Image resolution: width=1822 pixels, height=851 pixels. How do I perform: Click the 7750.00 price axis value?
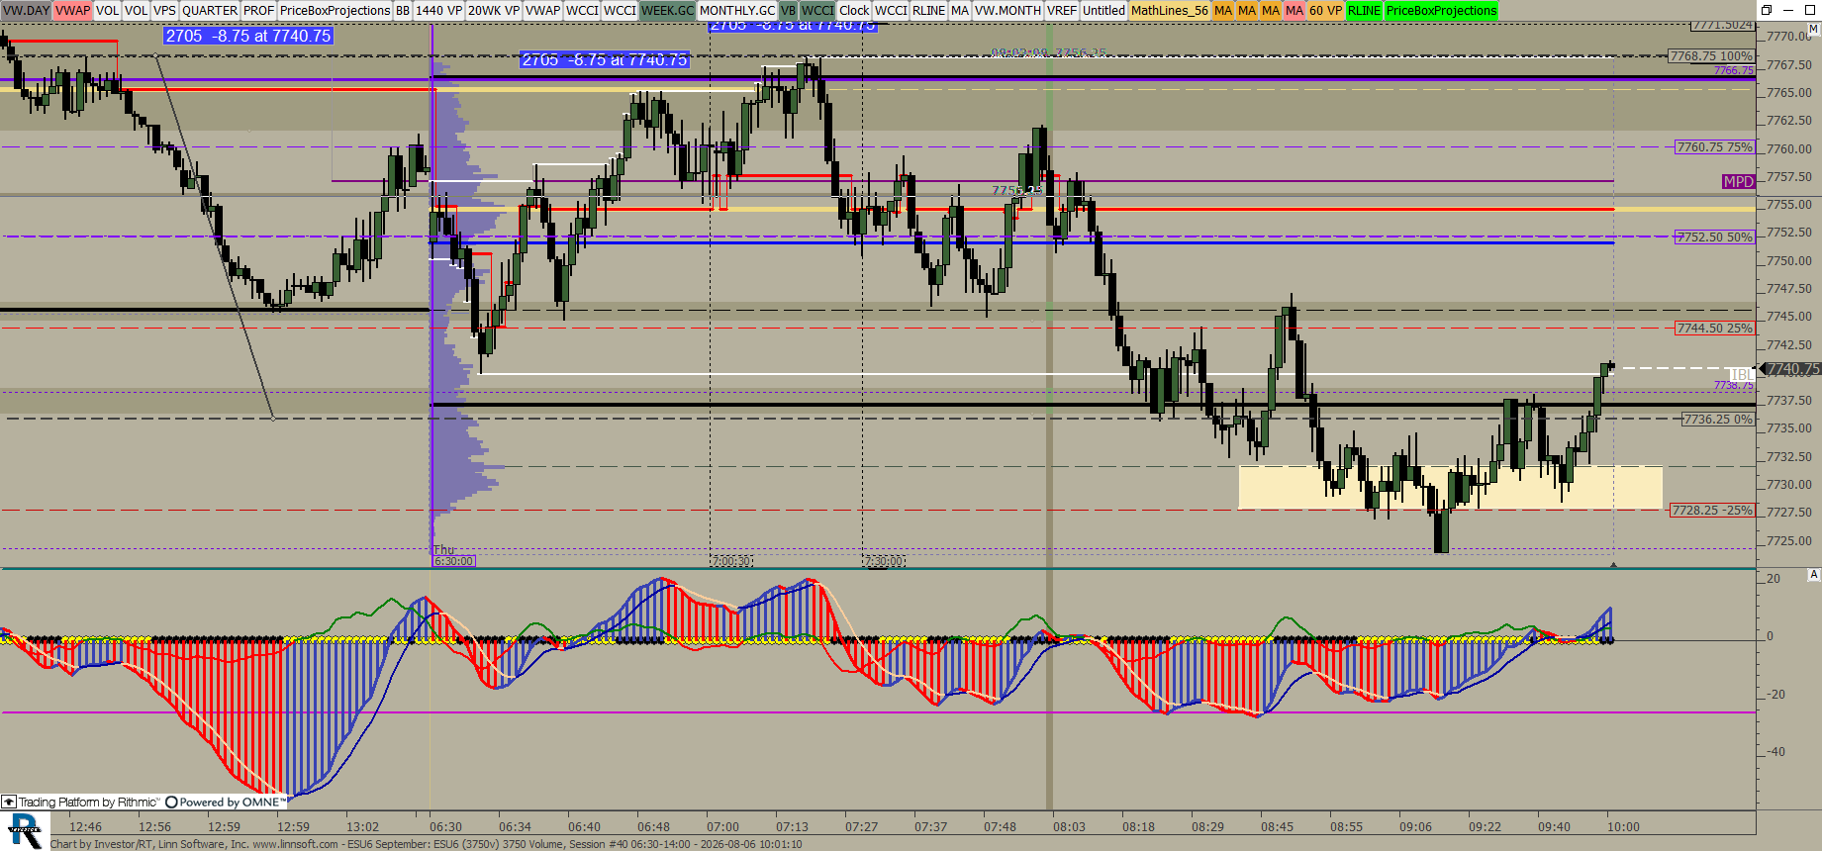point(1789,260)
